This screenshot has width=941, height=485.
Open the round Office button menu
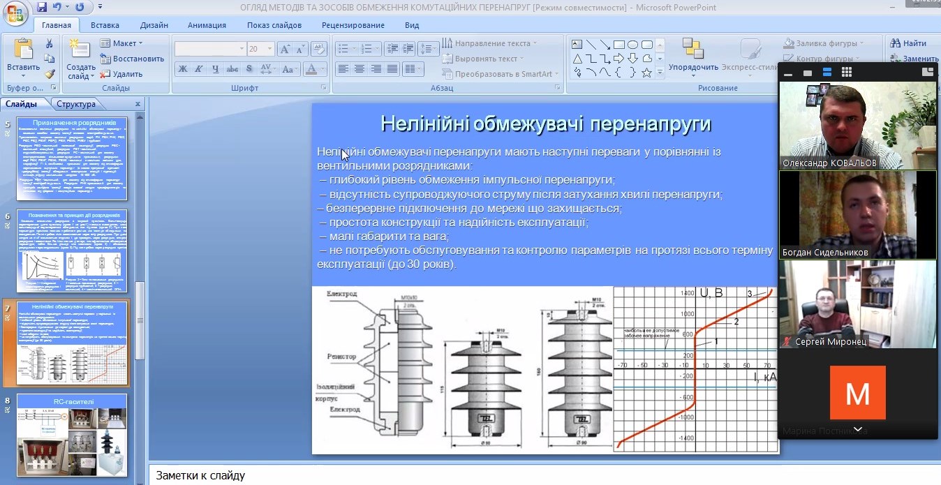pyautogui.click(x=14, y=12)
